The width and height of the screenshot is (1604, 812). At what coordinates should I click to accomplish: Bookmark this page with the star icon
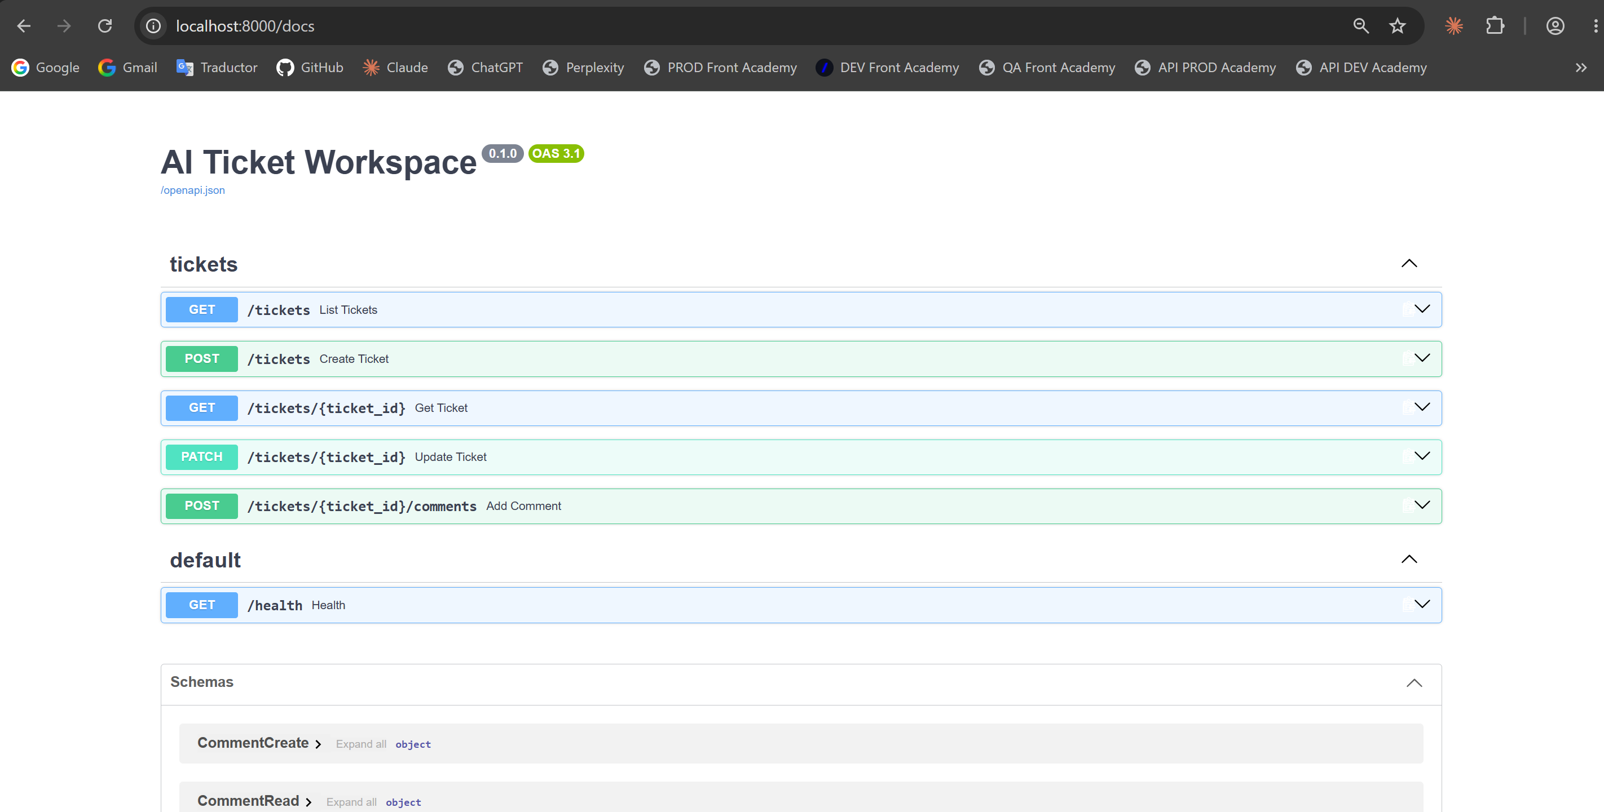(1397, 25)
